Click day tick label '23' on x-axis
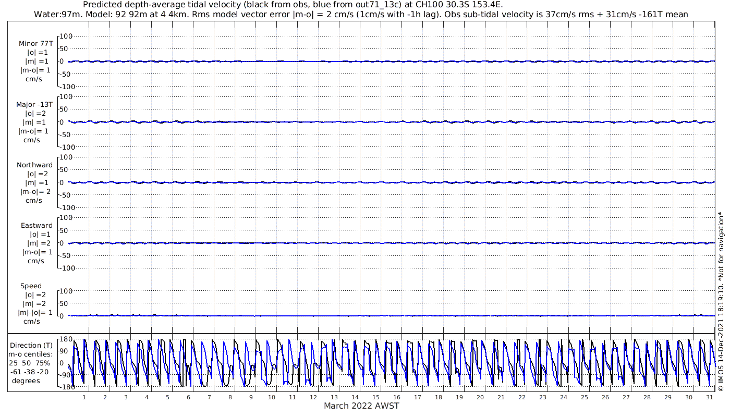730x417 pixels. pos(543,397)
